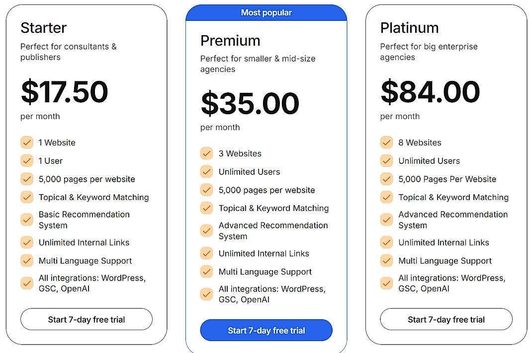
Task: Click the per month label under Platinum price
Action: click(399, 116)
